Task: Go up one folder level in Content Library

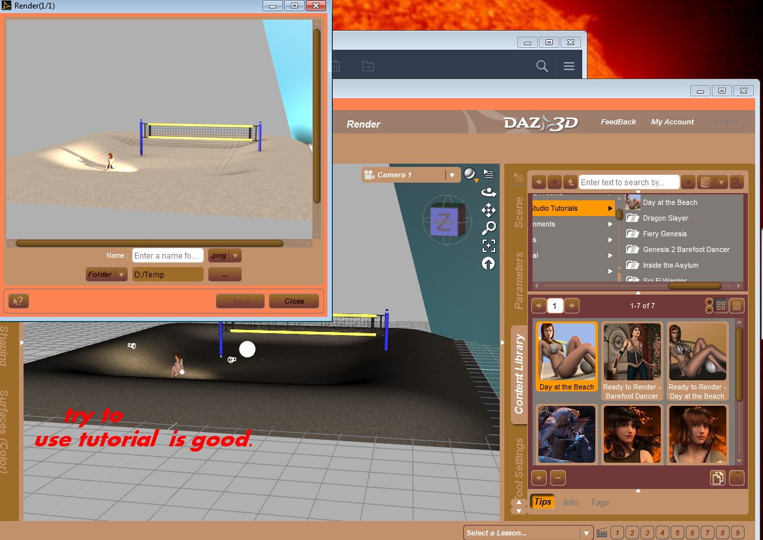Action: [x=570, y=183]
